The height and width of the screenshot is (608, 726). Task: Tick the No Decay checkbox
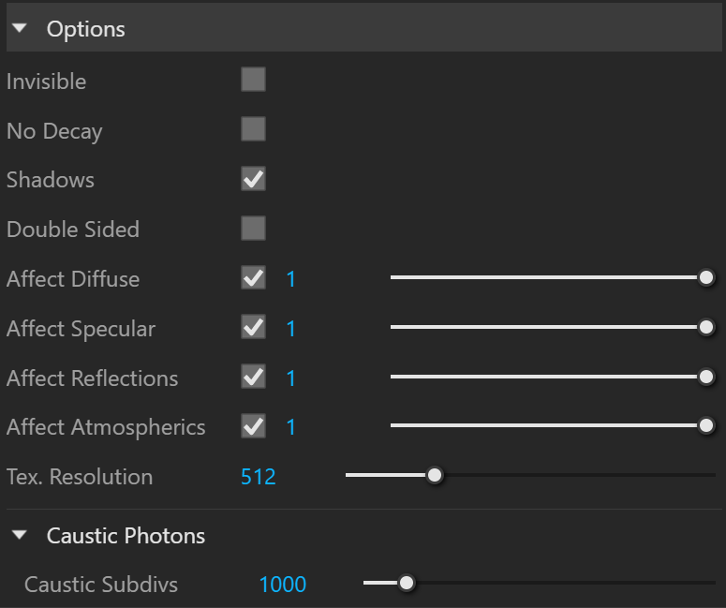tap(253, 128)
